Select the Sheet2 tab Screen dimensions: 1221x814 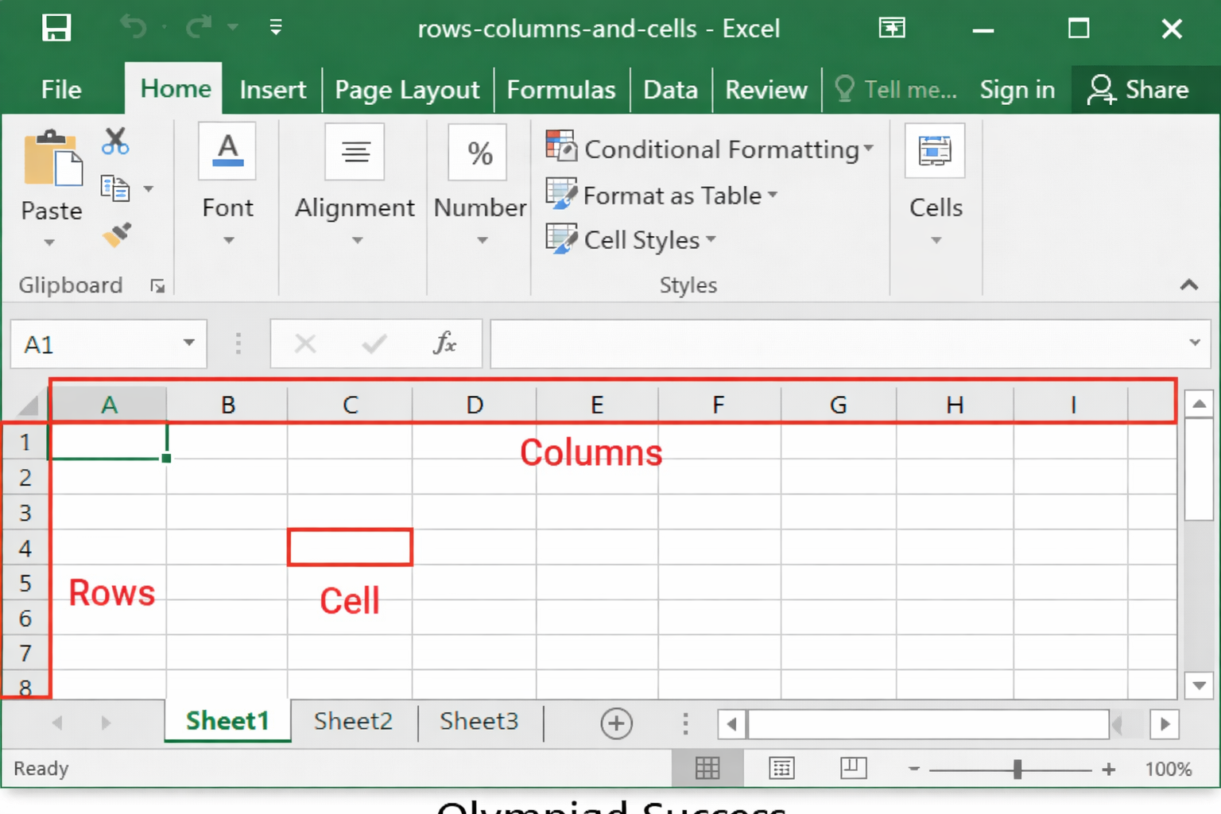[353, 721]
